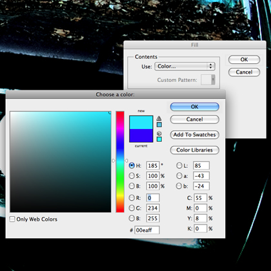This screenshot has height=271, width=271.
Task: Click OK in the Choose a color dialog
Action: 195,106
